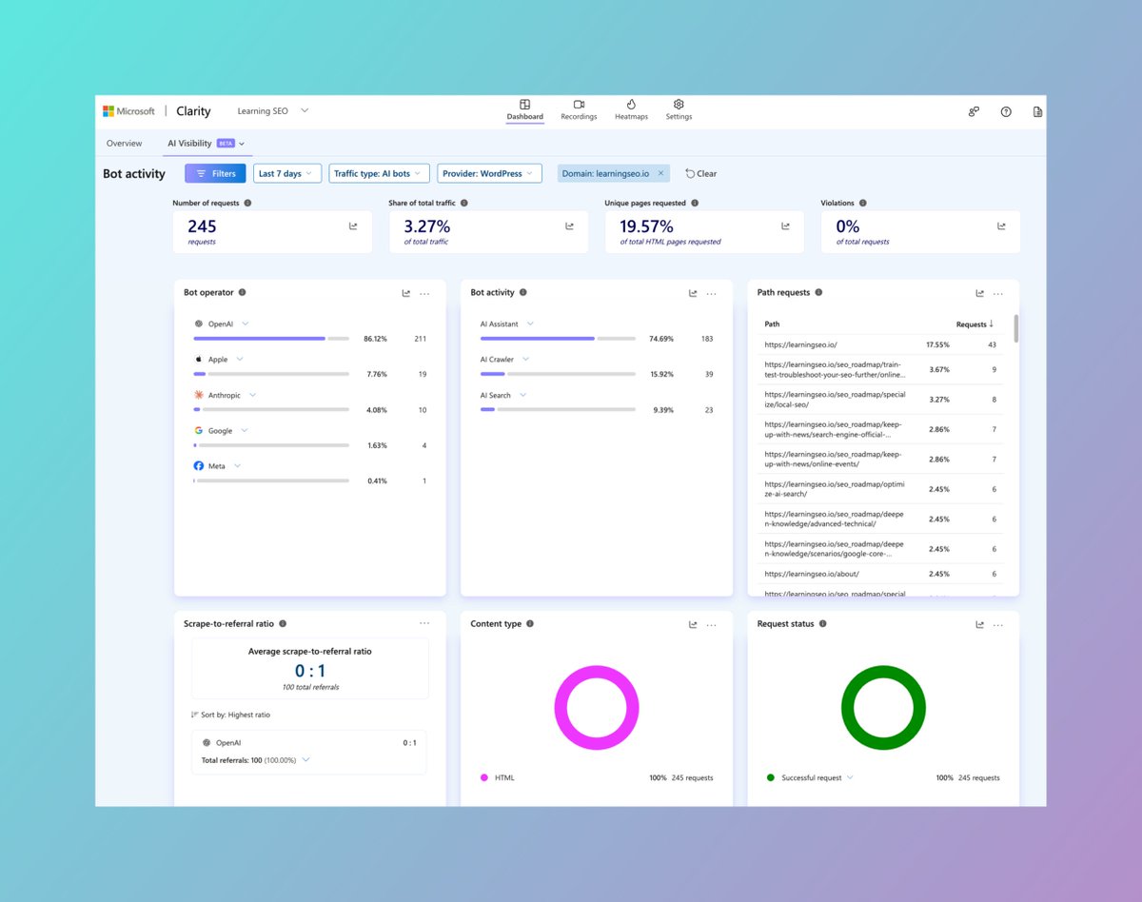Show info for Bot operator card
This screenshot has height=902, width=1142.
point(242,292)
